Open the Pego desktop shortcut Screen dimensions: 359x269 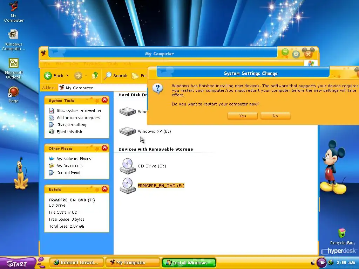tap(14, 95)
